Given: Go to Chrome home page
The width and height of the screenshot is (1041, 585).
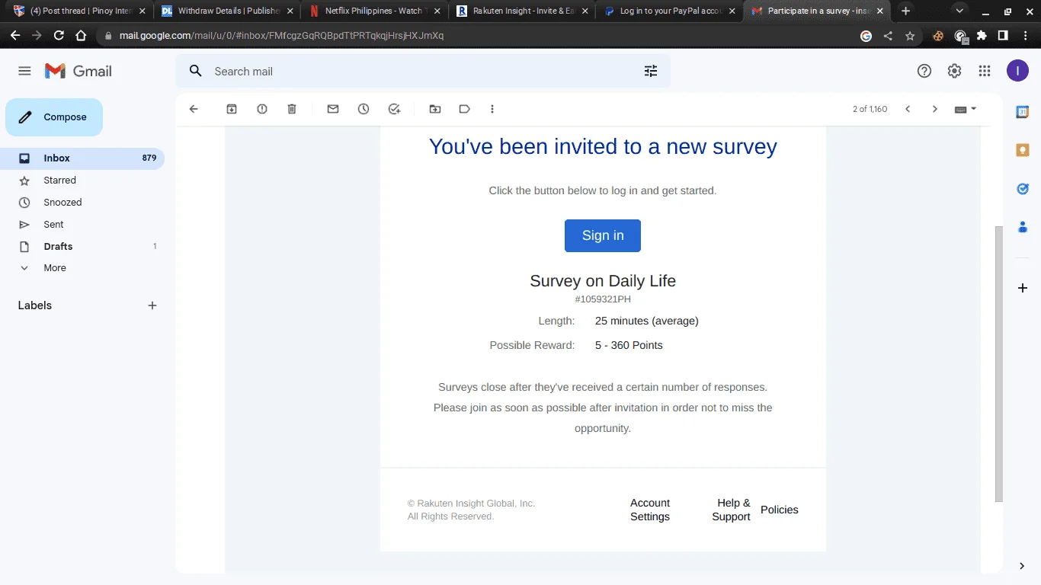Looking at the screenshot, I should pos(81,36).
